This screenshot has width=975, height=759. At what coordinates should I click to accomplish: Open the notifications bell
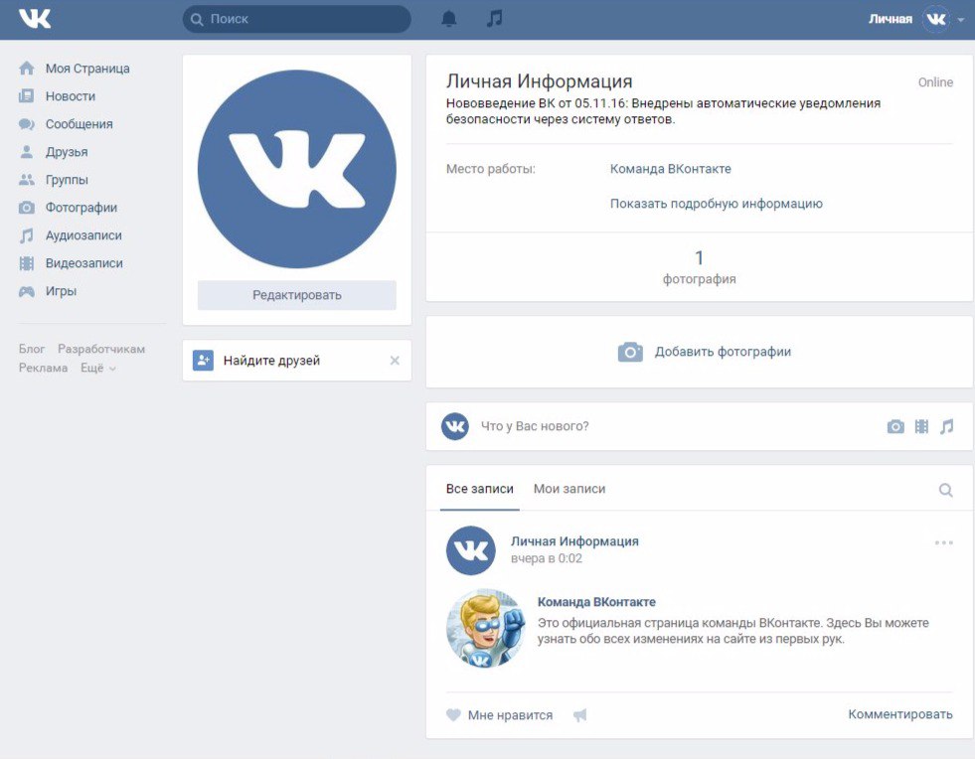point(449,19)
